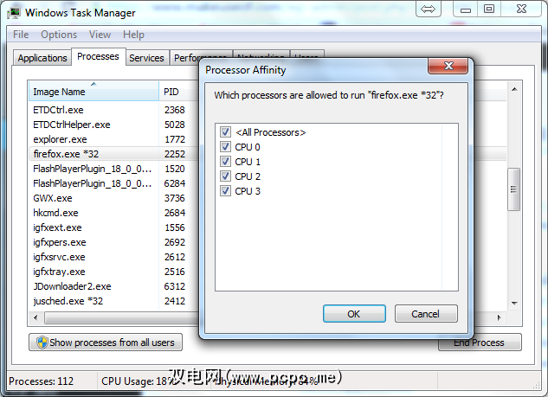Select the firefox.exe *32 process row
548x397 pixels.
(x=113, y=154)
